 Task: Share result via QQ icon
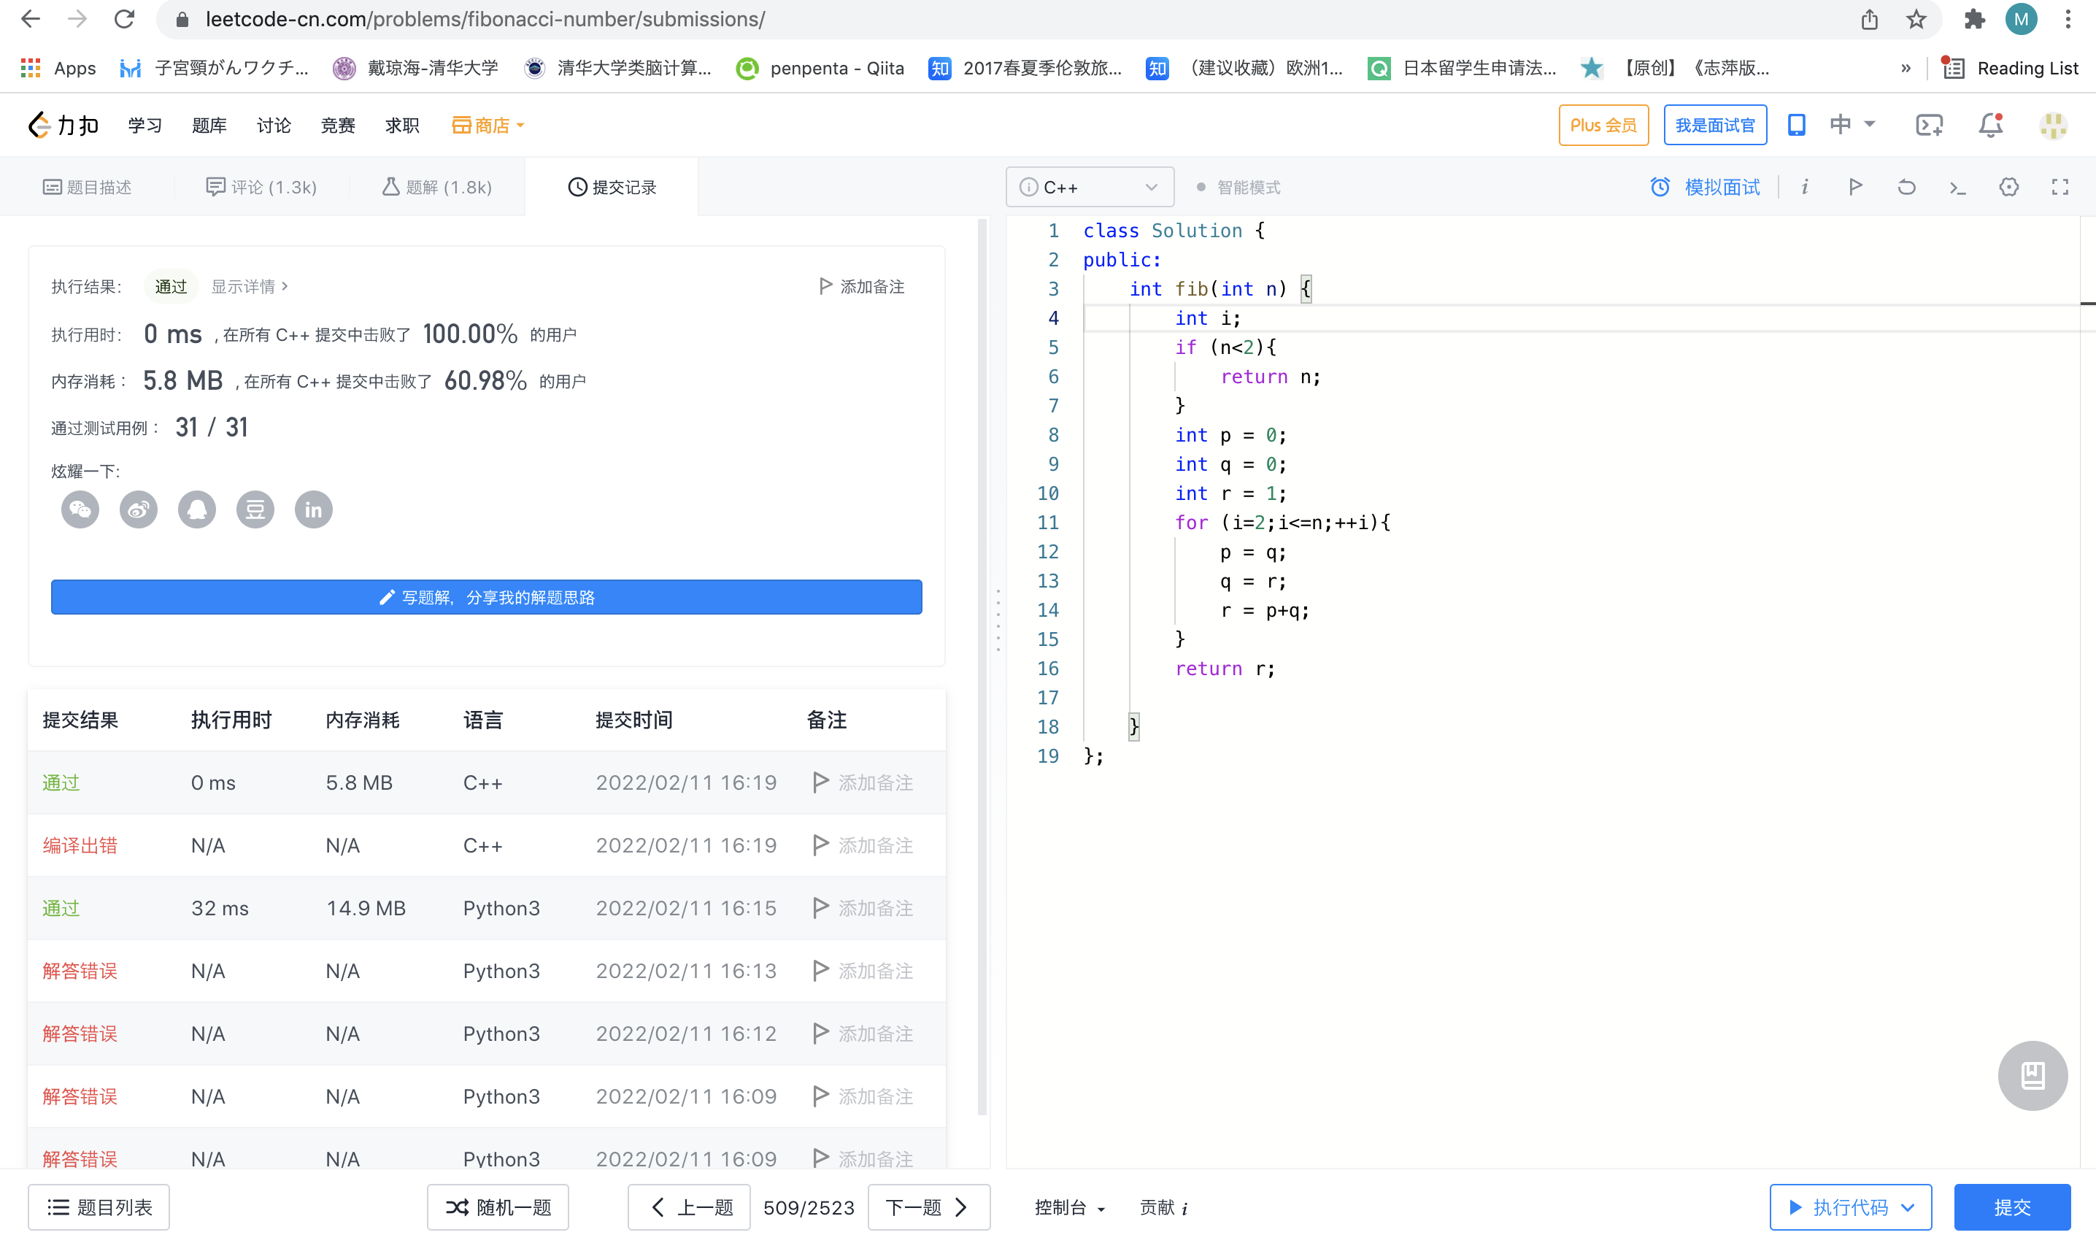point(196,509)
